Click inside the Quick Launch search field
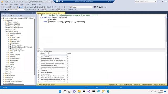 145,1
